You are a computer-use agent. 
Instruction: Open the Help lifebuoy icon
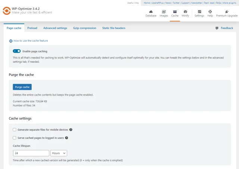coord(210,12)
